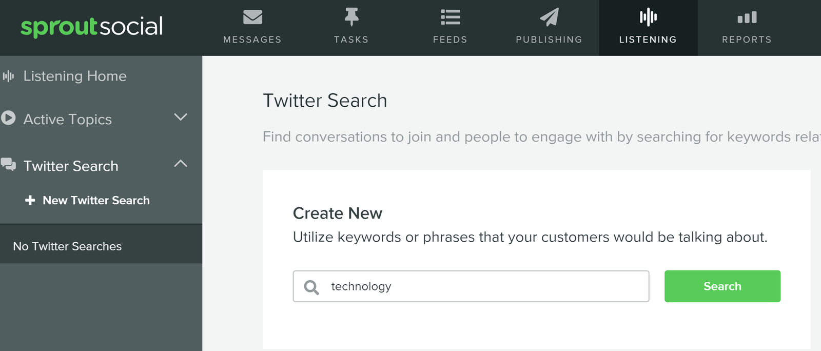The width and height of the screenshot is (821, 351).
Task: Click the Messages envelope icon
Action: point(252,17)
